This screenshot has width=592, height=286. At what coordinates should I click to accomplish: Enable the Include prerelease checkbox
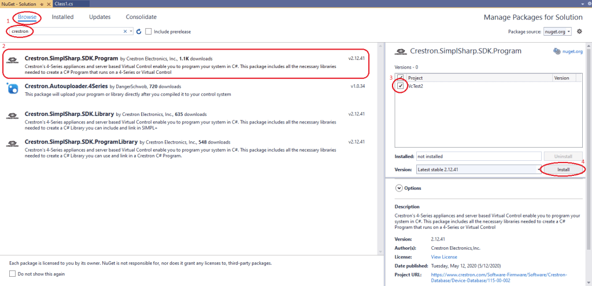tap(149, 31)
